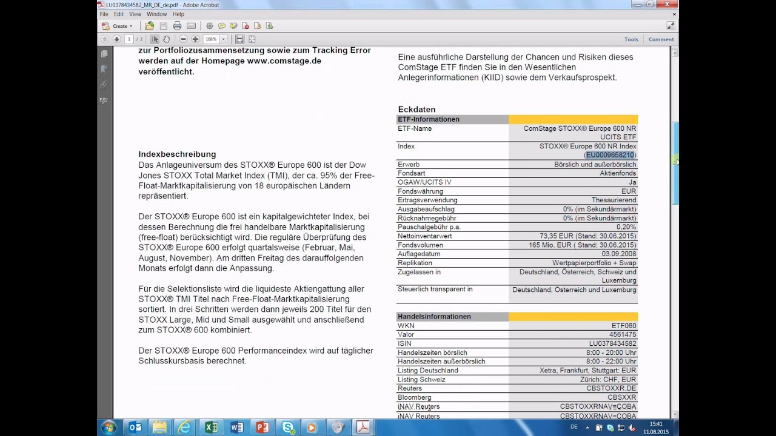Click the highlighted EU0009658210 index code
The image size is (776, 436).
click(609, 155)
